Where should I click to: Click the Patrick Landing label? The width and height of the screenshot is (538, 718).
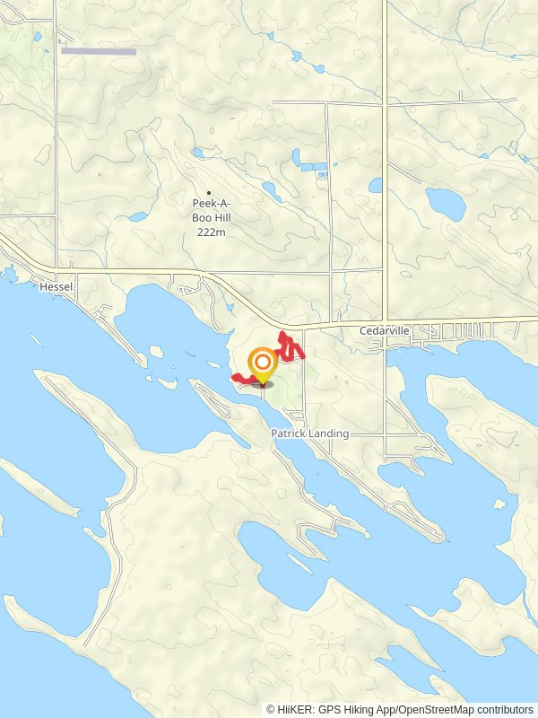309,433
